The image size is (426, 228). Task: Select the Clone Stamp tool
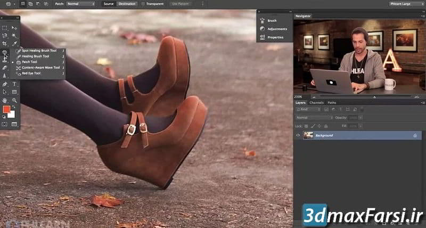click(x=5, y=60)
